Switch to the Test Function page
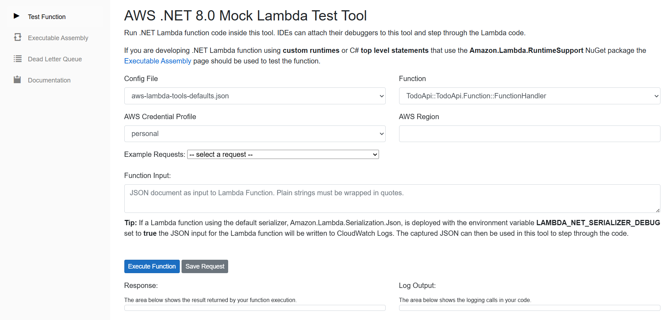670x320 pixels. point(47,17)
